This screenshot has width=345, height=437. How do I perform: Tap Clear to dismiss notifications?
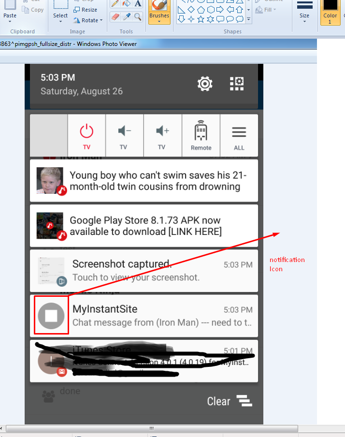point(230,401)
